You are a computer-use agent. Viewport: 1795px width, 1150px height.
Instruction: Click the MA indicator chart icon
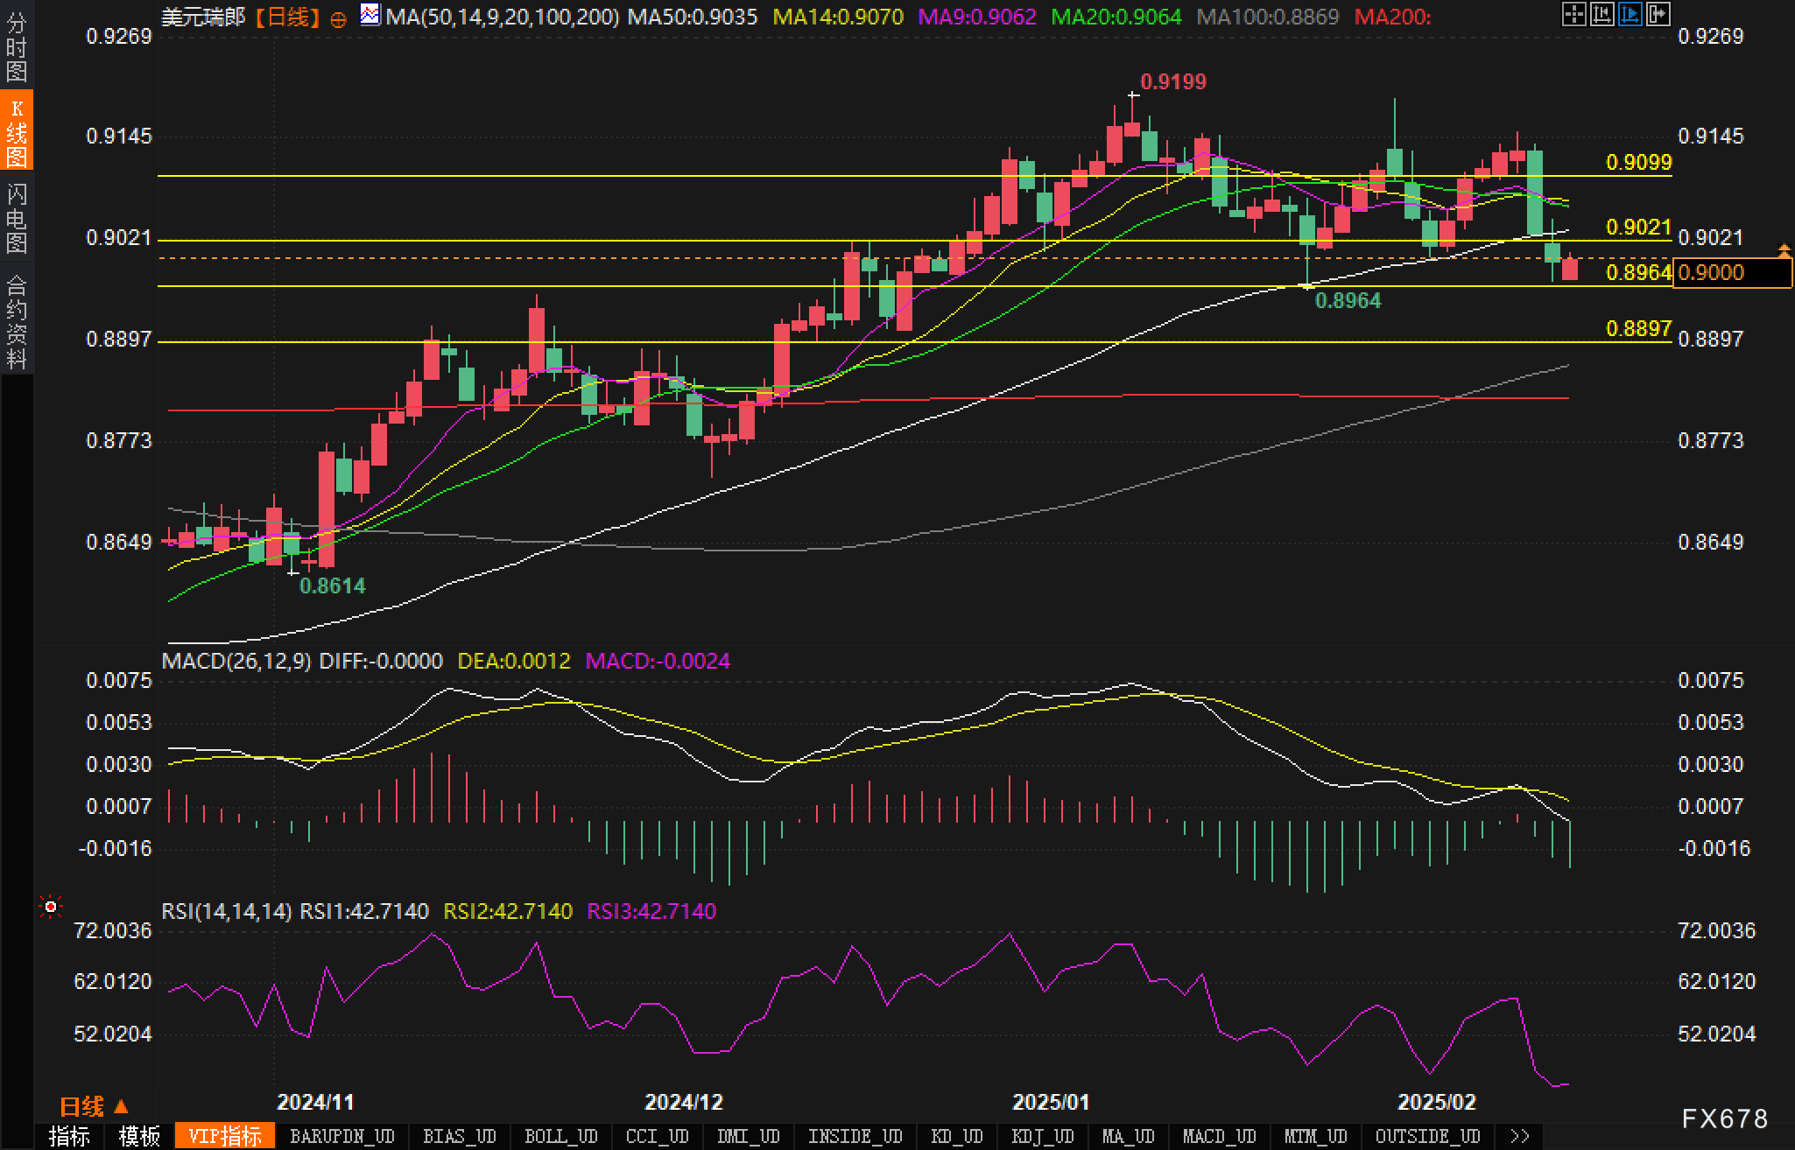[x=370, y=15]
